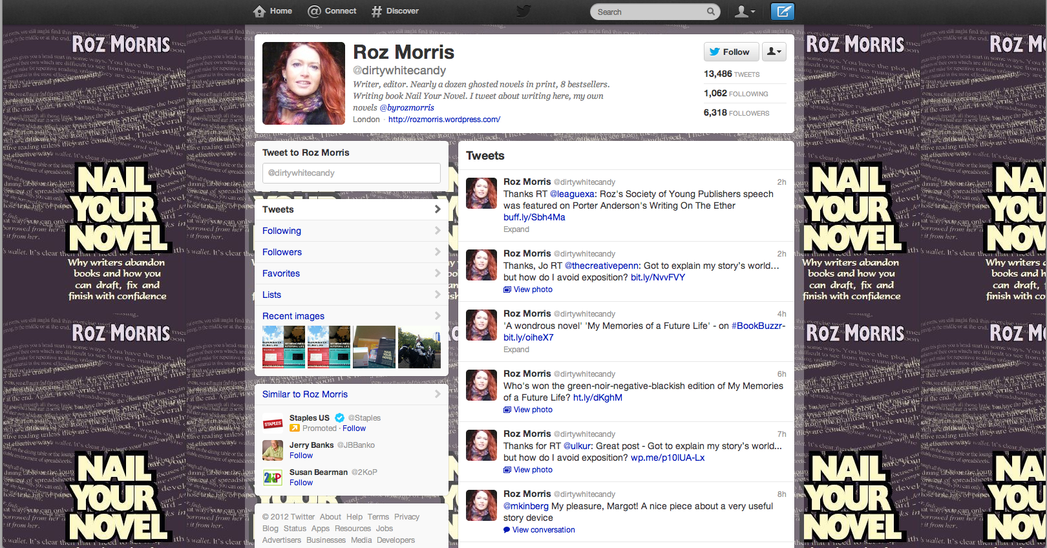1047x548 pixels.
Task: Click the chevron on the Lists row
Action: 438,295
